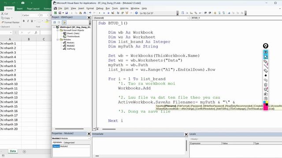282x158 pixels.
Task: Open the File menu in VBA editor
Action: 60,8
